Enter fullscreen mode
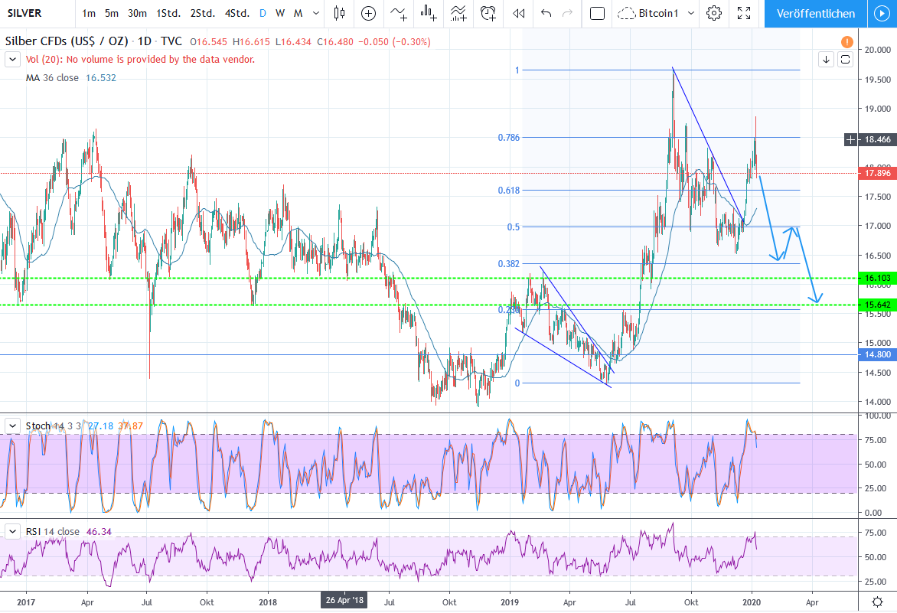Image resolution: width=897 pixels, height=613 pixels. click(743, 13)
